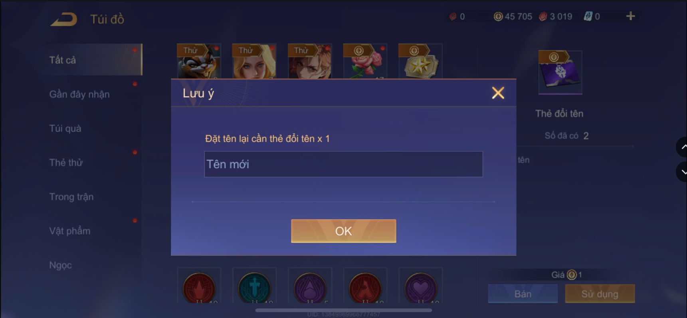Select the purple heart rune gem
Image resolution: width=687 pixels, height=318 pixels.
(x=421, y=287)
